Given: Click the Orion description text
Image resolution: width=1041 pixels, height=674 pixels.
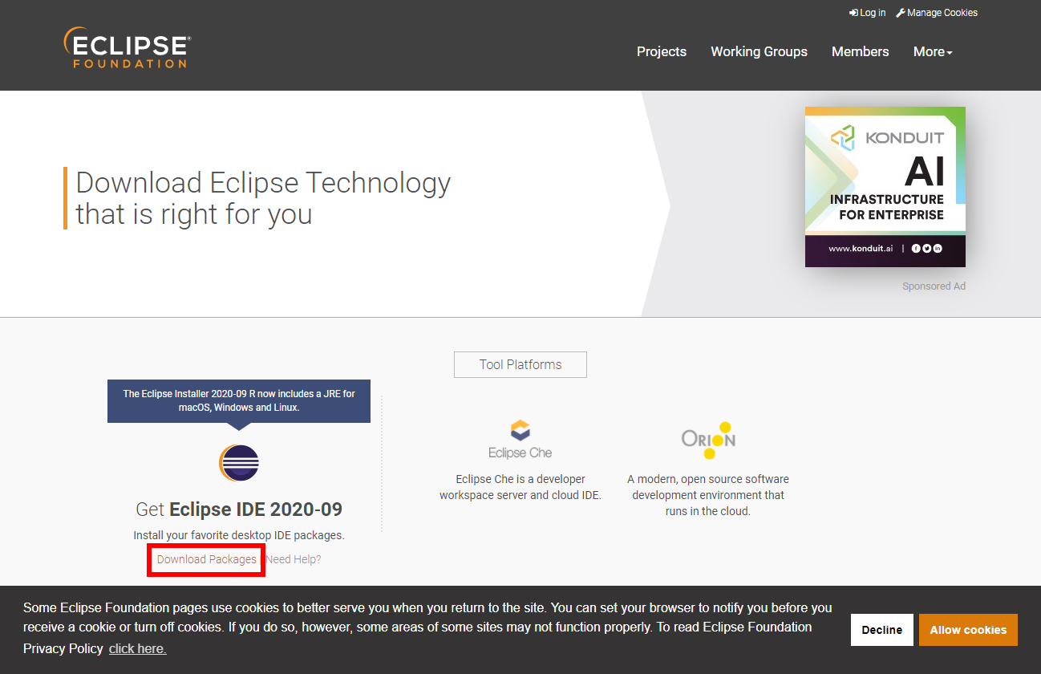Looking at the screenshot, I should coord(708,495).
